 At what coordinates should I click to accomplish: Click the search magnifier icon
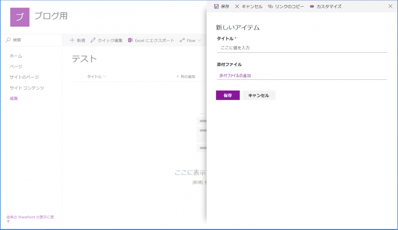tap(8, 40)
